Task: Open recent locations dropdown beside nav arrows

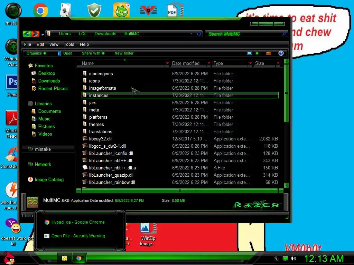Action: tap(43, 35)
